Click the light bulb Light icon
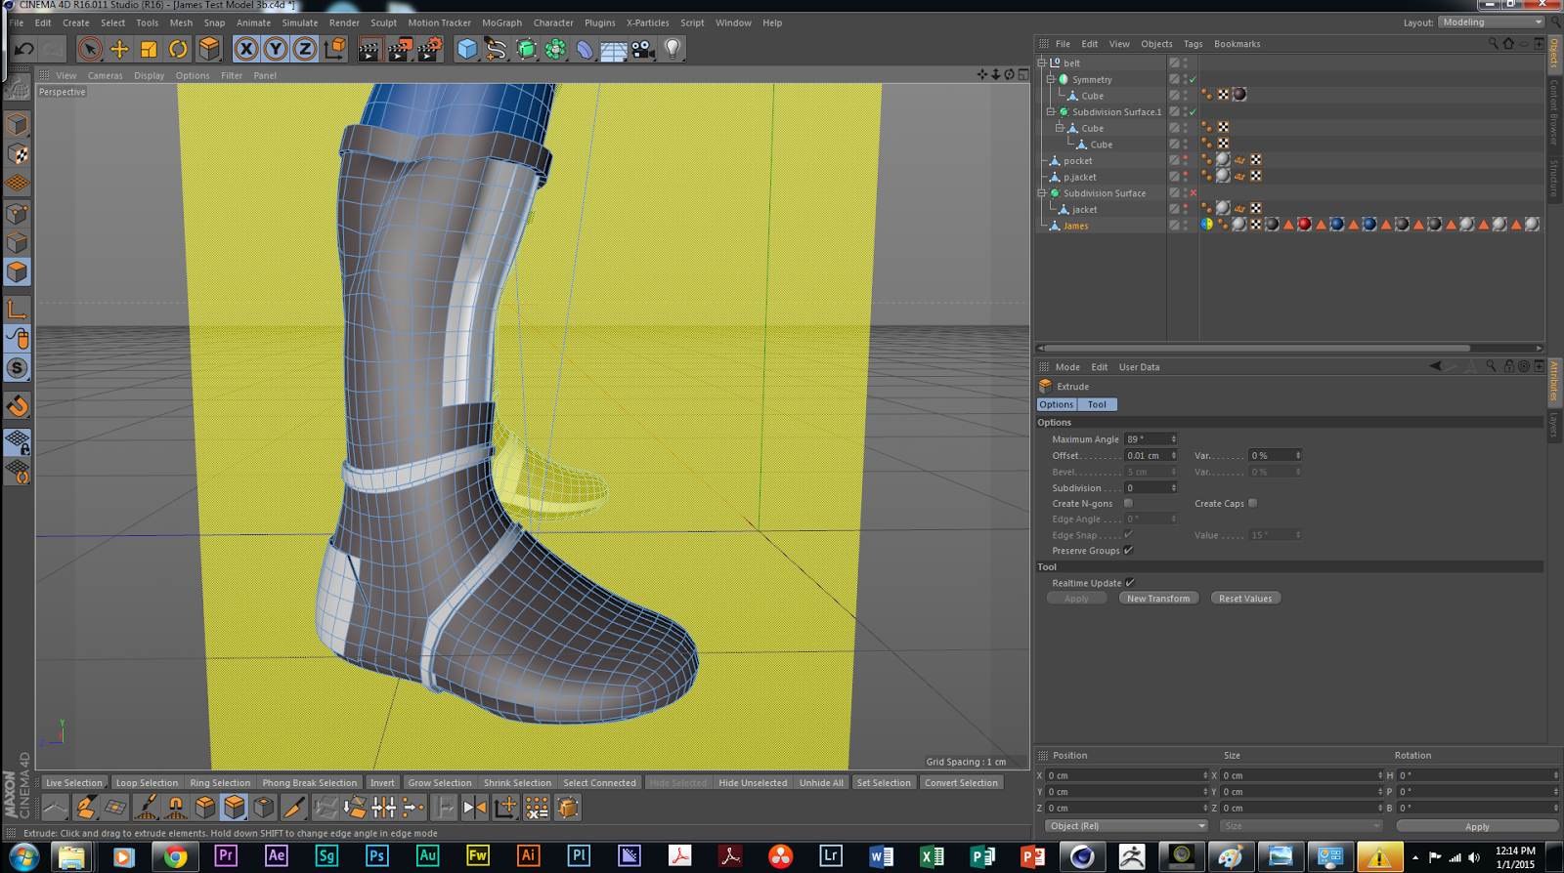Image resolution: width=1564 pixels, height=873 pixels. pyautogui.click(x=673, y=49)
